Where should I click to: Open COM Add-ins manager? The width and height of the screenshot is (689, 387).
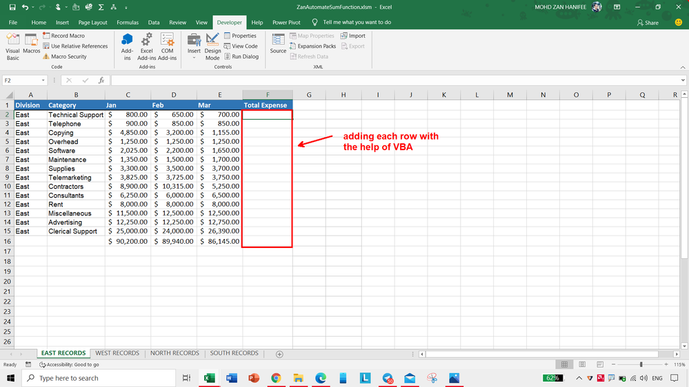167,47
